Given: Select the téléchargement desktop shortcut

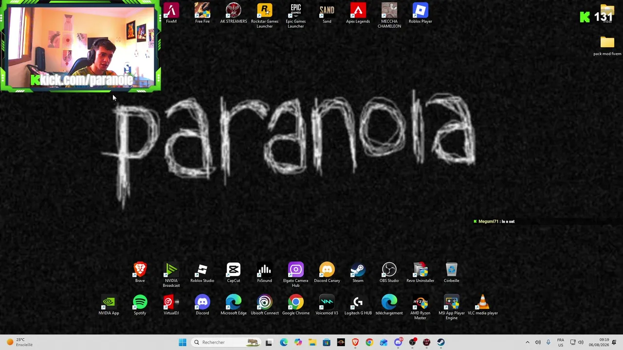Looking at the screenshot, I should click(389, 305).
